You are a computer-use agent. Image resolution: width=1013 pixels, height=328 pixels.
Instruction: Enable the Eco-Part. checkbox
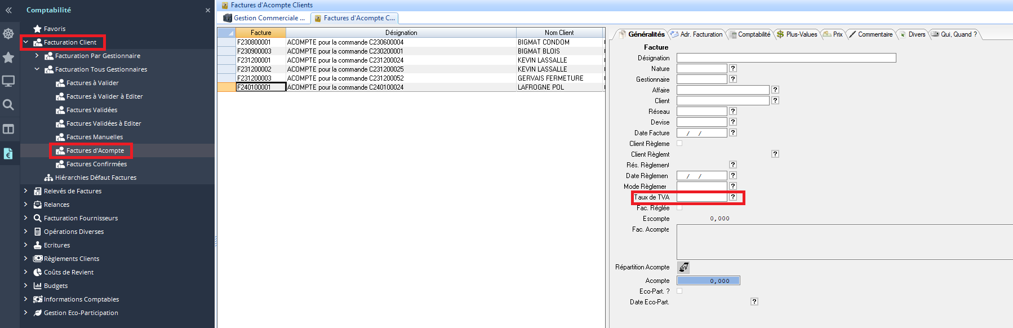[679, 291]
